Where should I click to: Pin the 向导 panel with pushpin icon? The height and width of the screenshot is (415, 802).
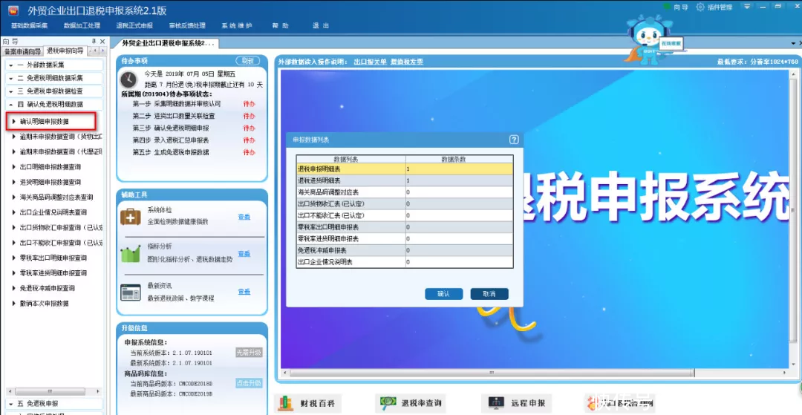coord(94,42)
